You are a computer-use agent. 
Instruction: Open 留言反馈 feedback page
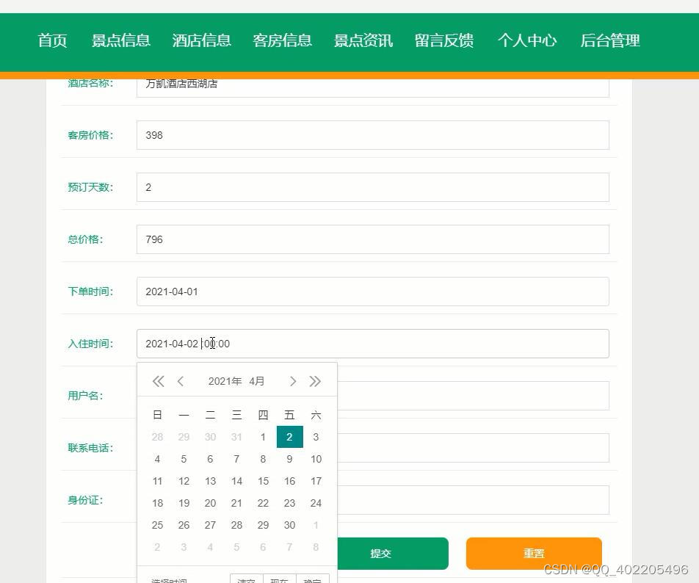point(443,42)
